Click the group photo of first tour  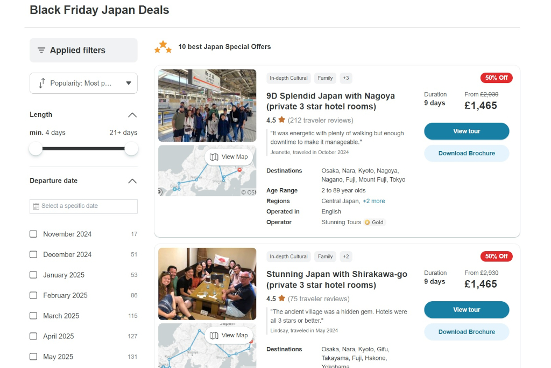(207, 105)
